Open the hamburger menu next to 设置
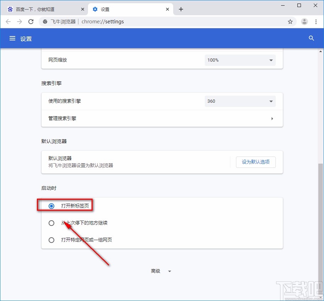 (x=12, y=38)
